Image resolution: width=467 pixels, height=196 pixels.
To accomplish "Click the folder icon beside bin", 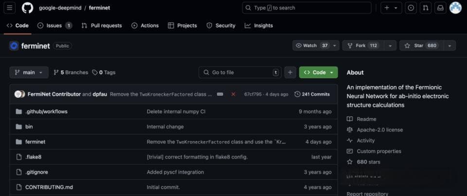I will click(19, 126).
